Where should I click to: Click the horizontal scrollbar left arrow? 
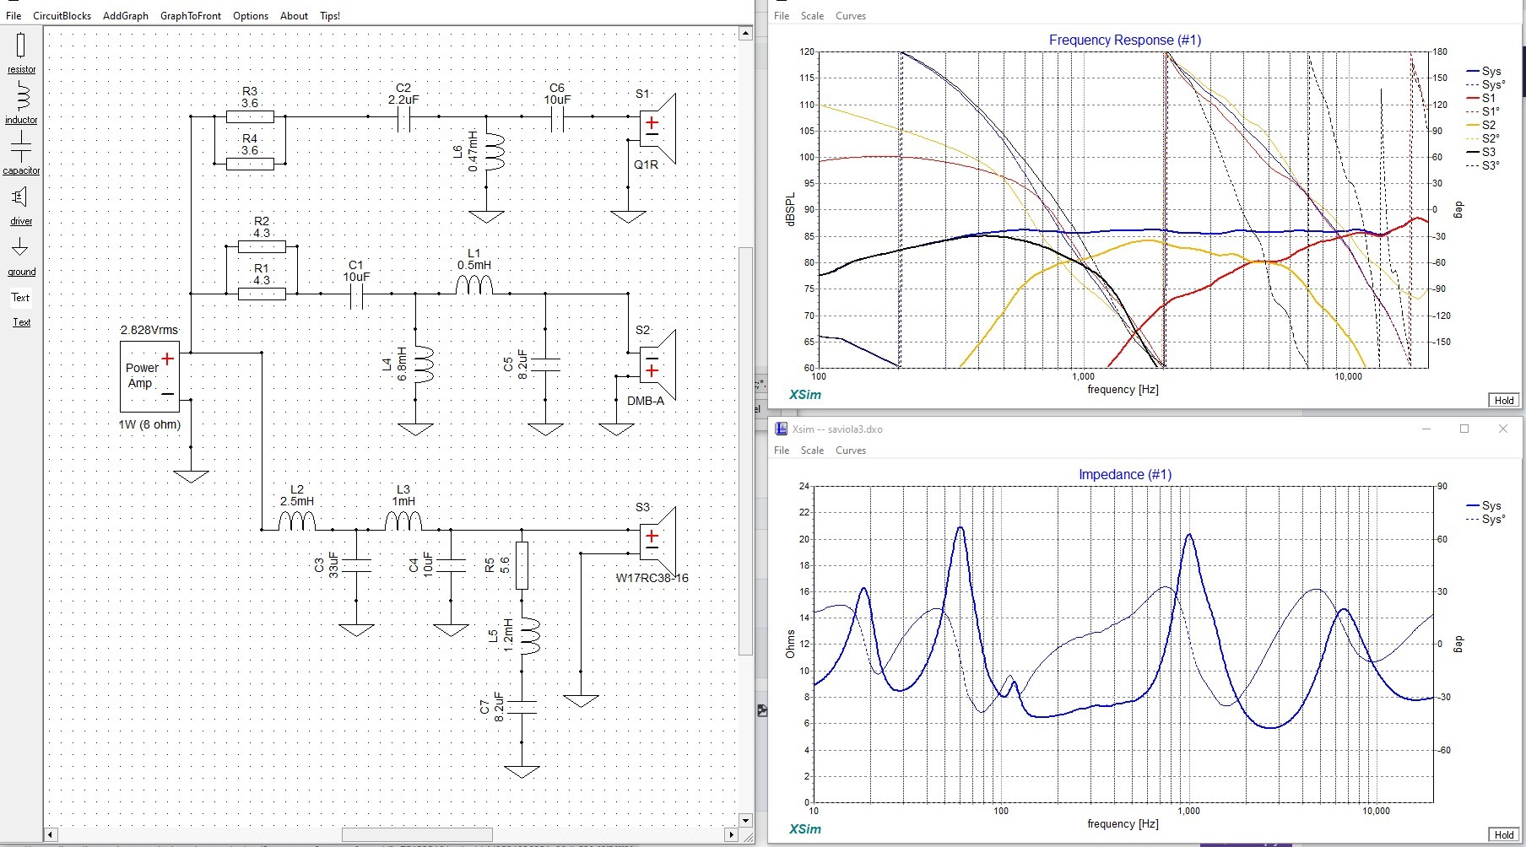coord(51,834)
